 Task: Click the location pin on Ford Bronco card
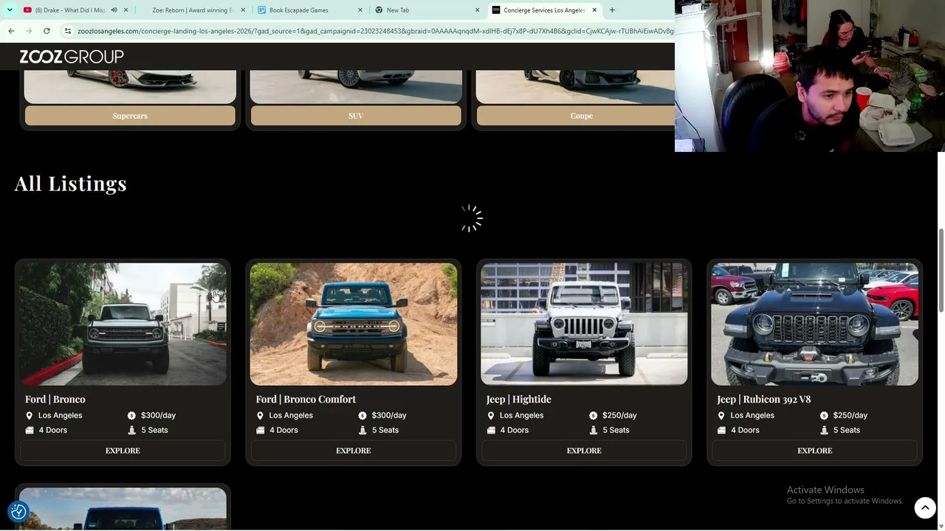pyautogui.click(x=30, y=416)
